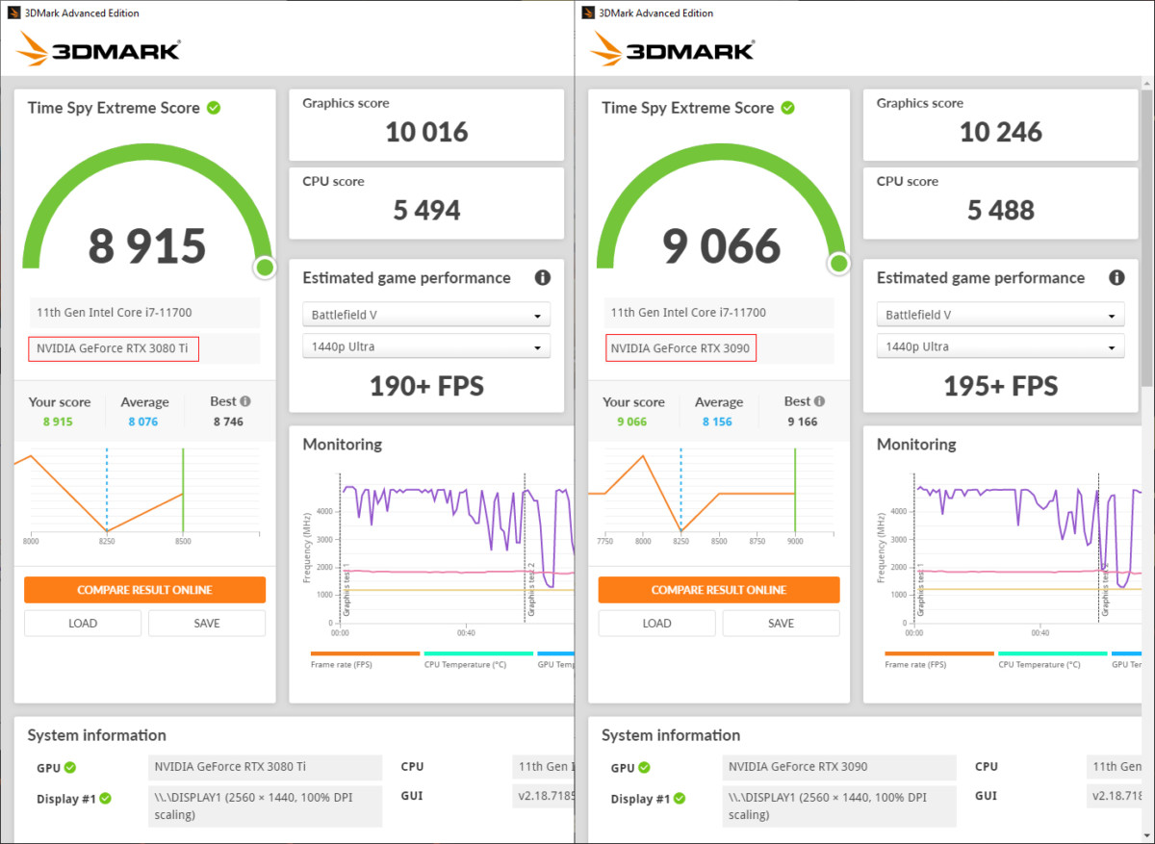Click the LOAD button in the right window

pos(656,623)
